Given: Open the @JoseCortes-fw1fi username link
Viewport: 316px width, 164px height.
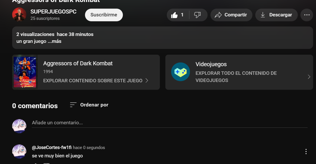Looking at the screenshot, I should (x=51, y=148).
